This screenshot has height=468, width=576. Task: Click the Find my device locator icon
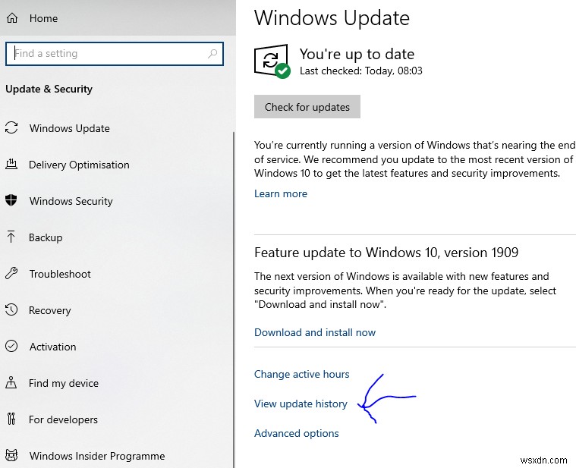(11, 382)
